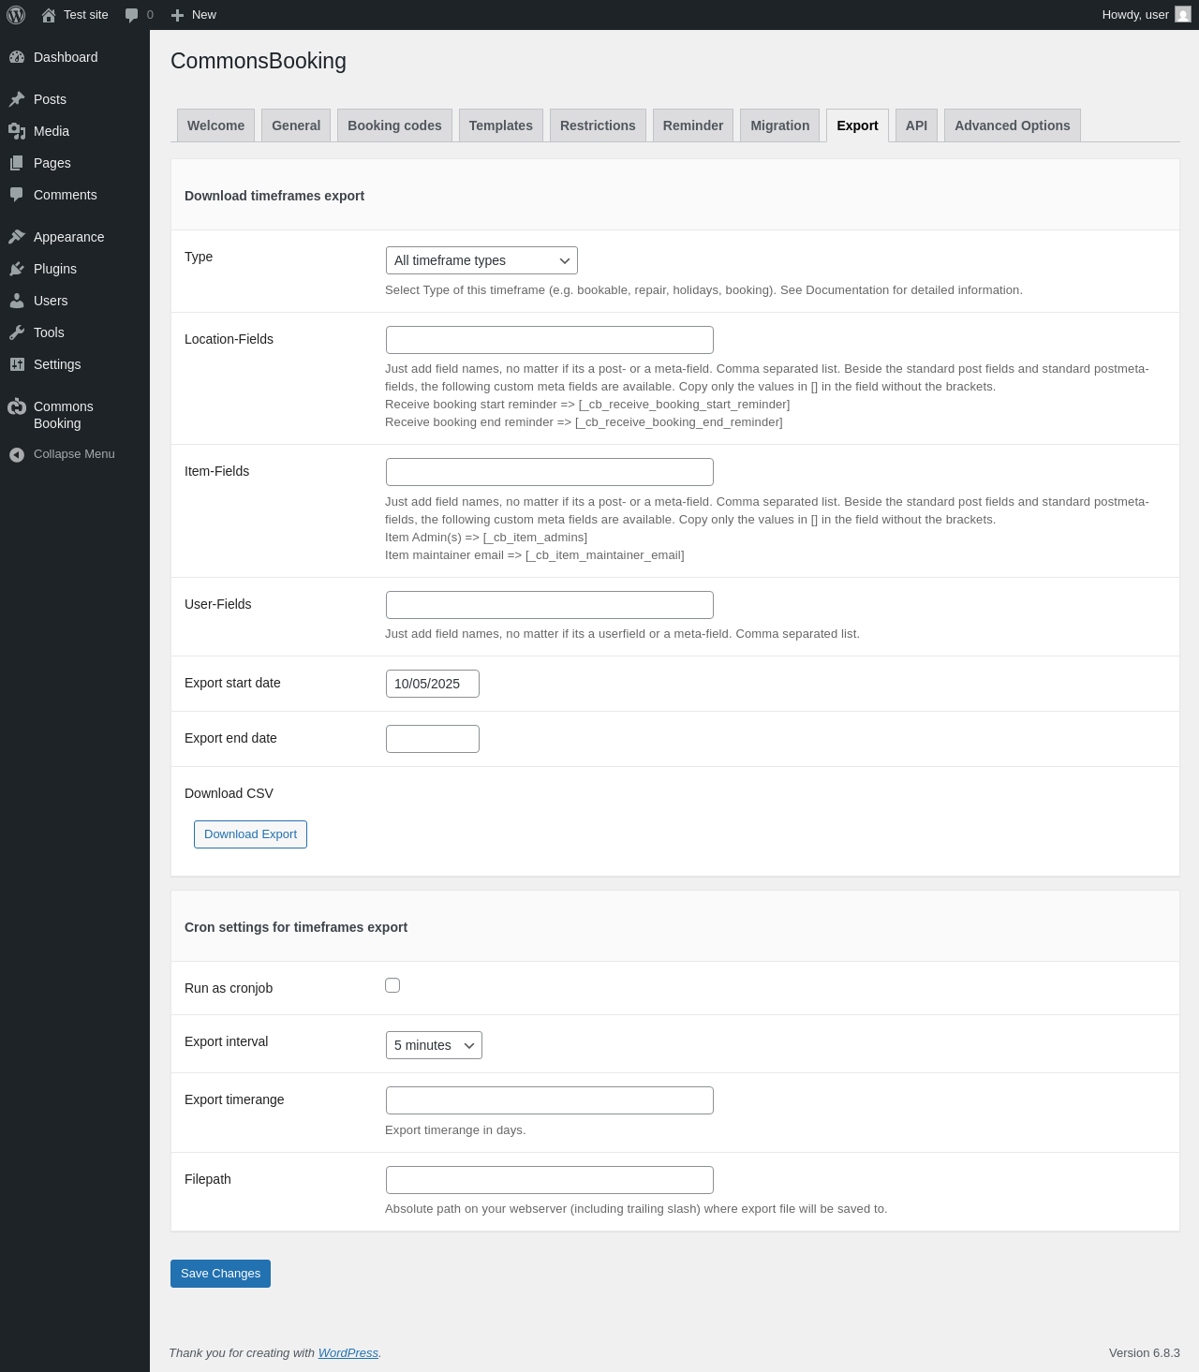Open the timeframe Type dropdown
The width and height of the screenshot is (1199, 1372).
(x=481, y=260)
